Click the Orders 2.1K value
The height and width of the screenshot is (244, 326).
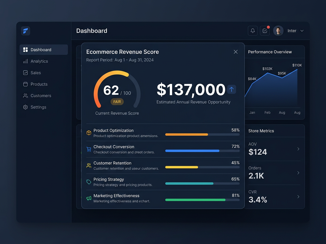(x=256, y=176)
